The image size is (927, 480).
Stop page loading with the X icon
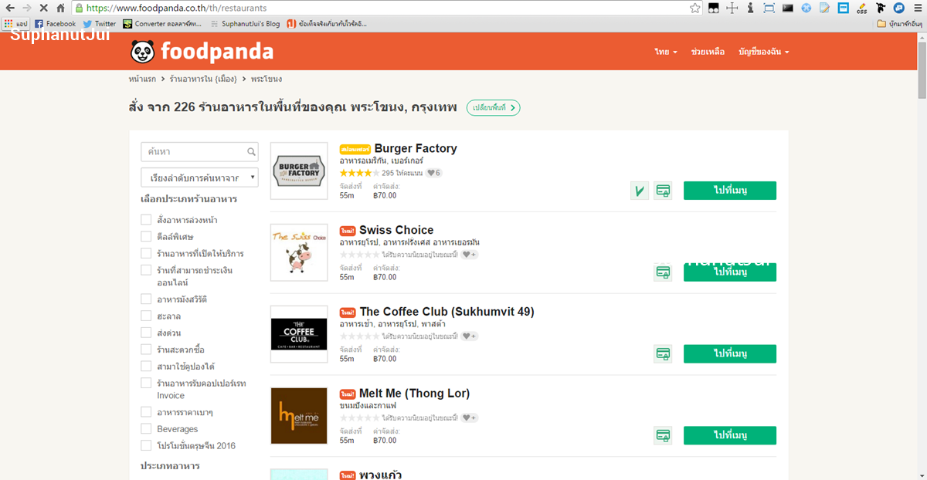point(44,8)
